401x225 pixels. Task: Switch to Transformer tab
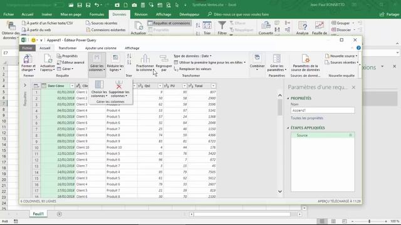pyautogui.click(x=68, y=48)
